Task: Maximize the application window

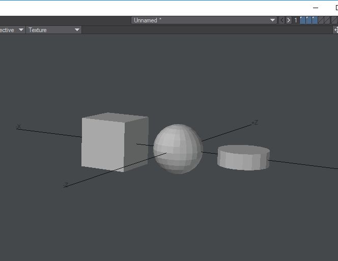Action: (x=336, y=8)
